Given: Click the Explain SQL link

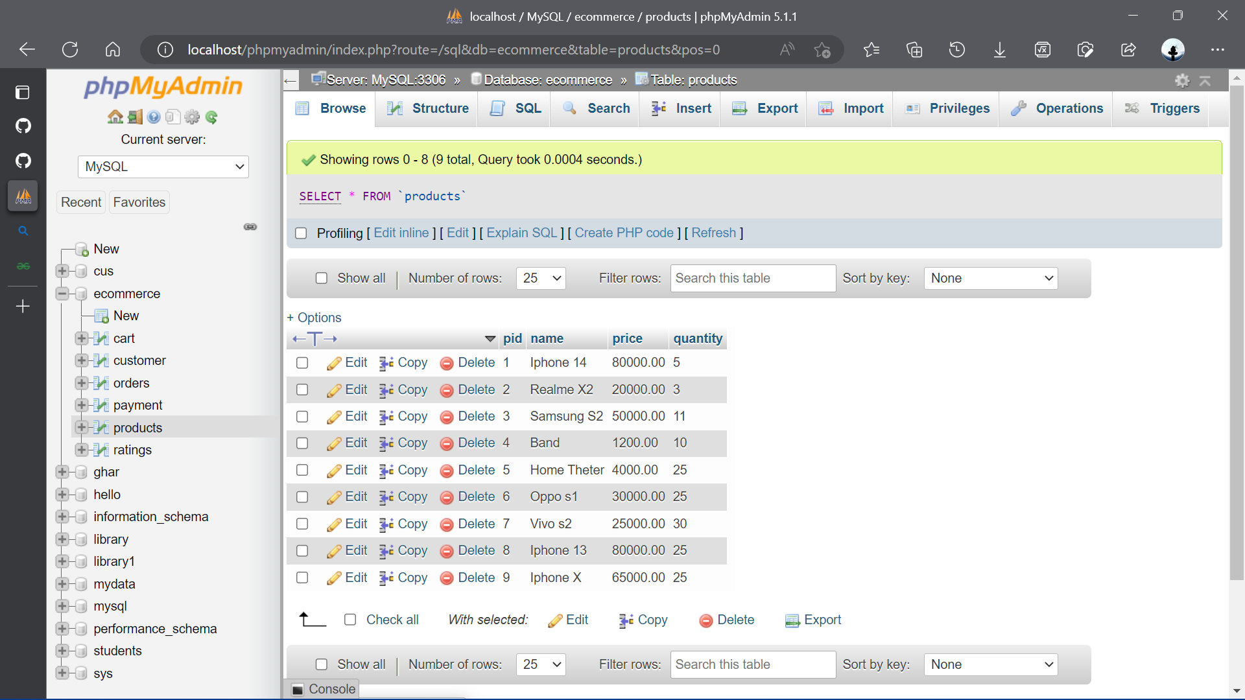Looking at the screenshot, I should tap(521, 233).
